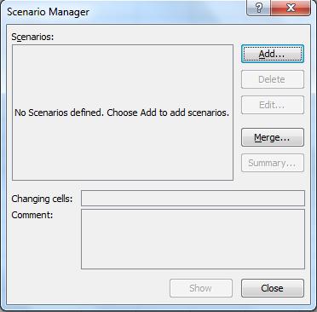Viewport: 317px width, 312px height.
Task: Click inside the Changing cells field
Action: pos(193,198)
